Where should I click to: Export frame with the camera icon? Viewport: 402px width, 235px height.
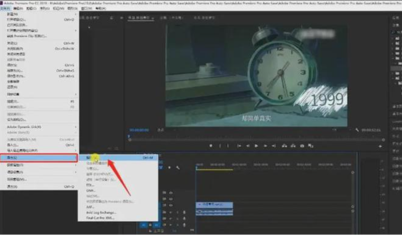(x=302, y=146)
